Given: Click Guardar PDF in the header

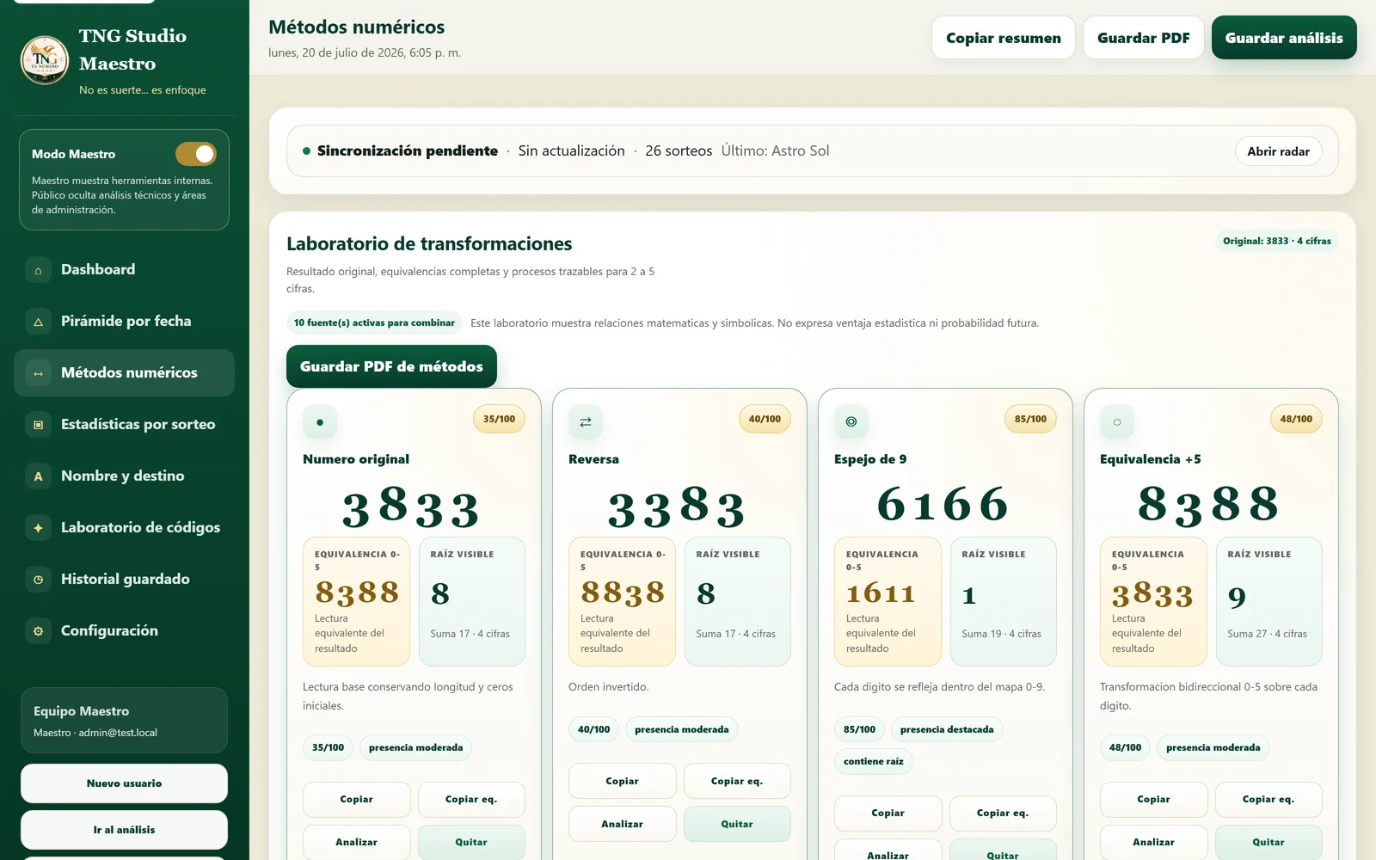Looking at the screenshot, I should click(x=1144, y=38).
